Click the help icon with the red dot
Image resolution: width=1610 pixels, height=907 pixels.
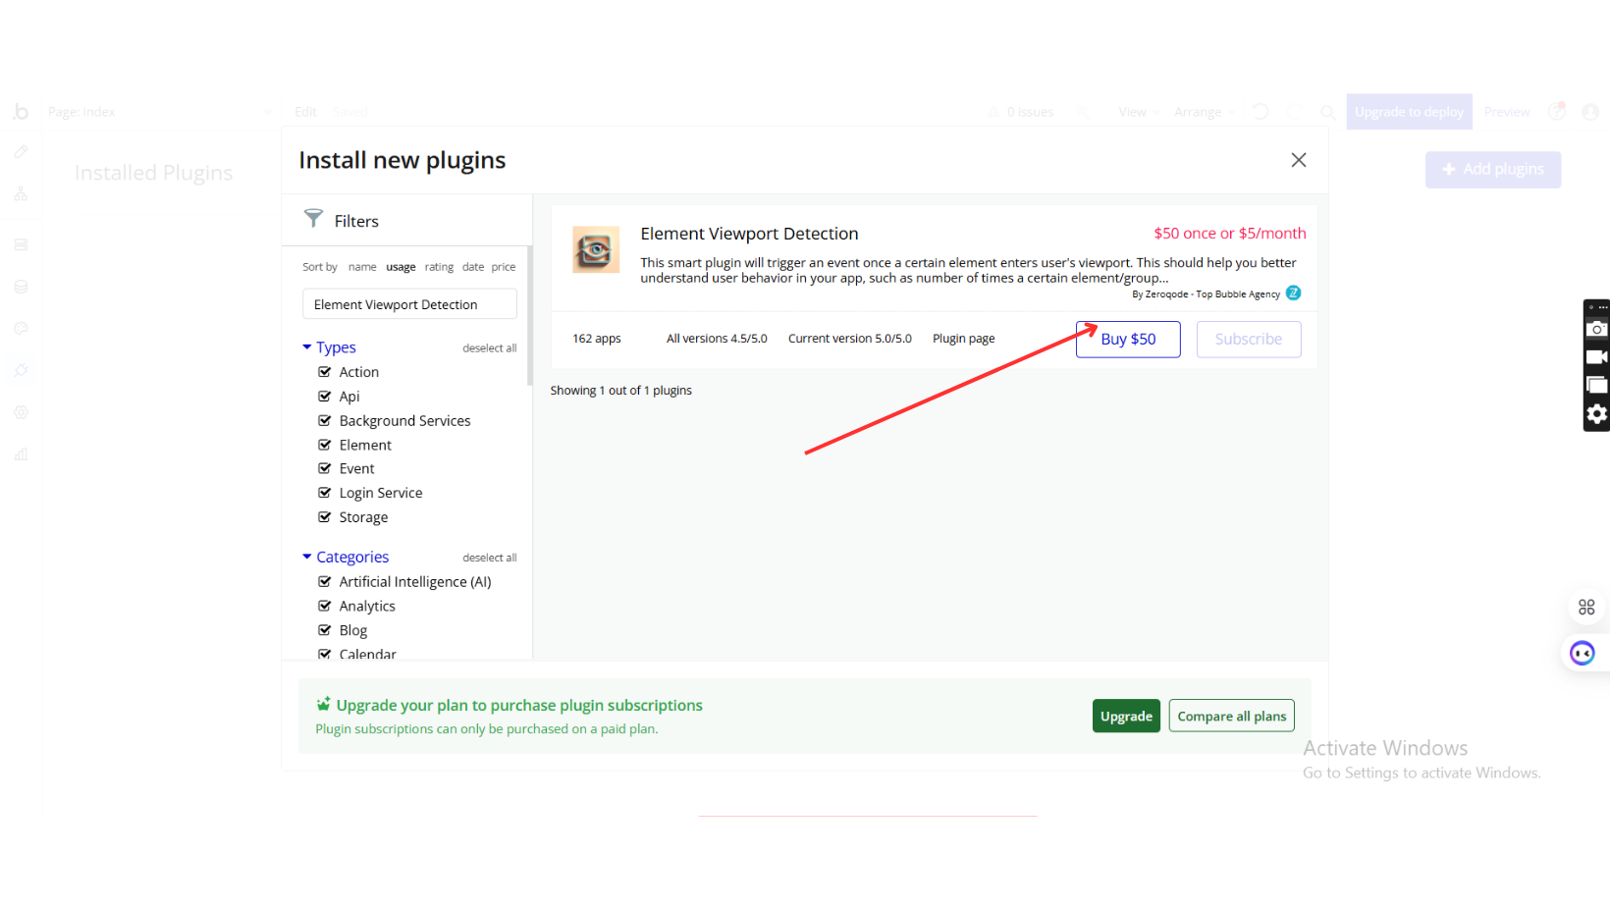pos(1556,111)
